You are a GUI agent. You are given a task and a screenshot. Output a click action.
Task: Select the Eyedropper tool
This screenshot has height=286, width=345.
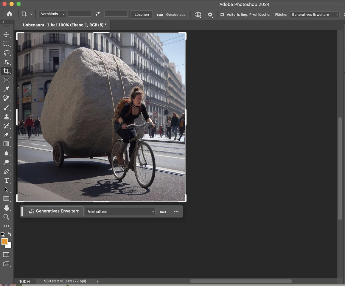(6, 89)
